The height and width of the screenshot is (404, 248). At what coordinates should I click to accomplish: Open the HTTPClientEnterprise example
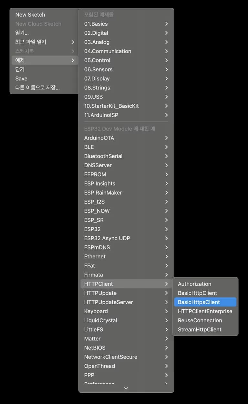point(205,311)
